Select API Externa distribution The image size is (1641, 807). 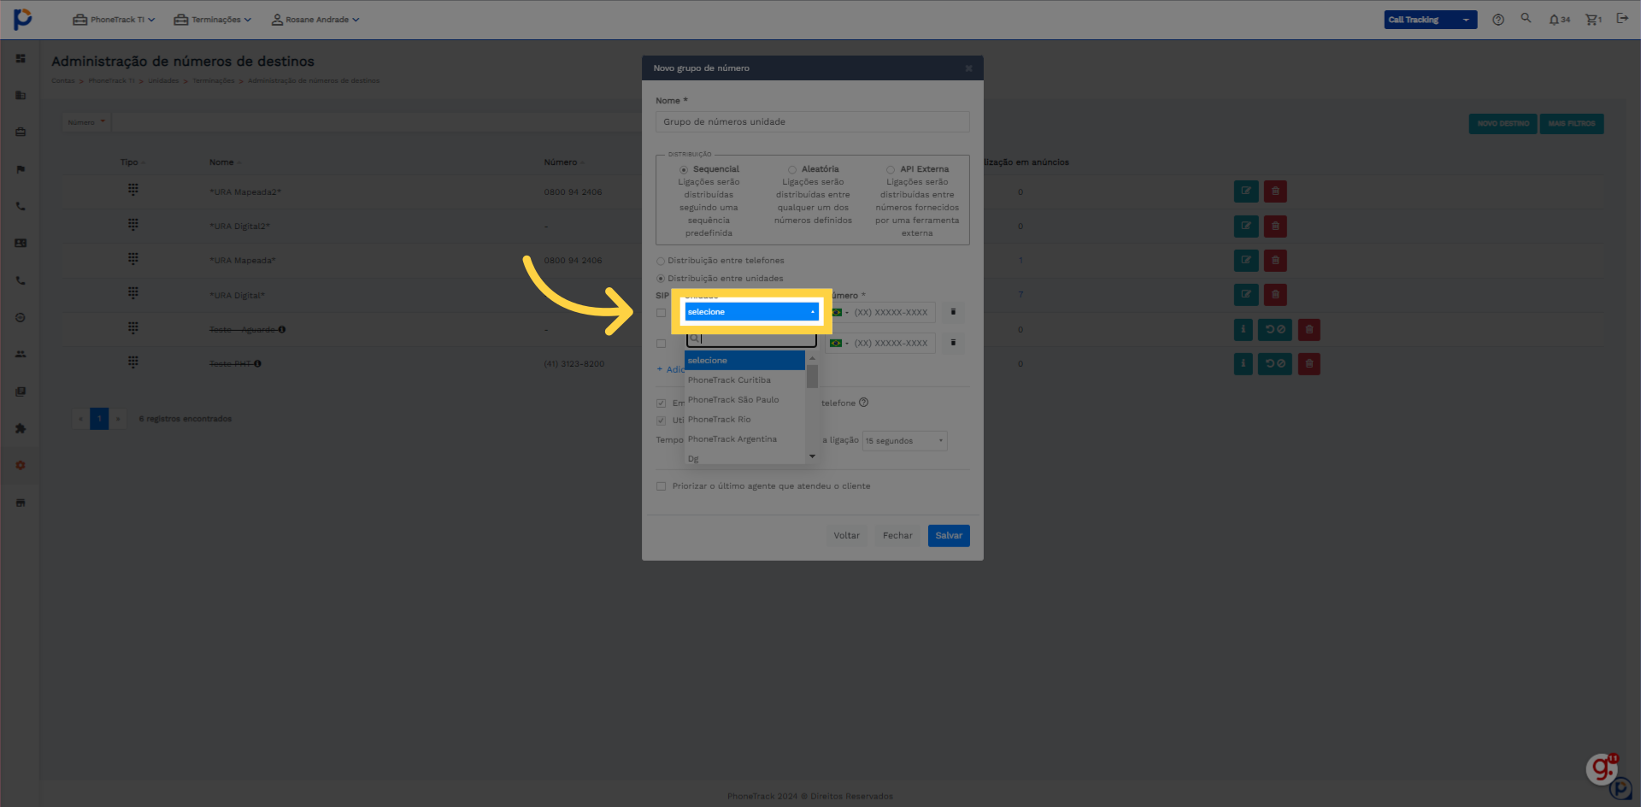click(x=891, y=170)
